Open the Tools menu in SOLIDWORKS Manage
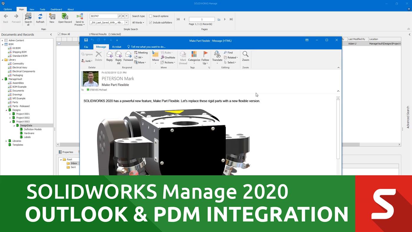This screenshot has width=412, height=232. 42,9
